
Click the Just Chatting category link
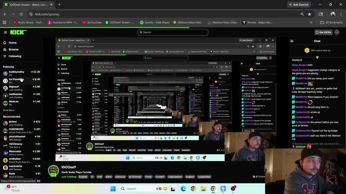click(x=69, y=177)
